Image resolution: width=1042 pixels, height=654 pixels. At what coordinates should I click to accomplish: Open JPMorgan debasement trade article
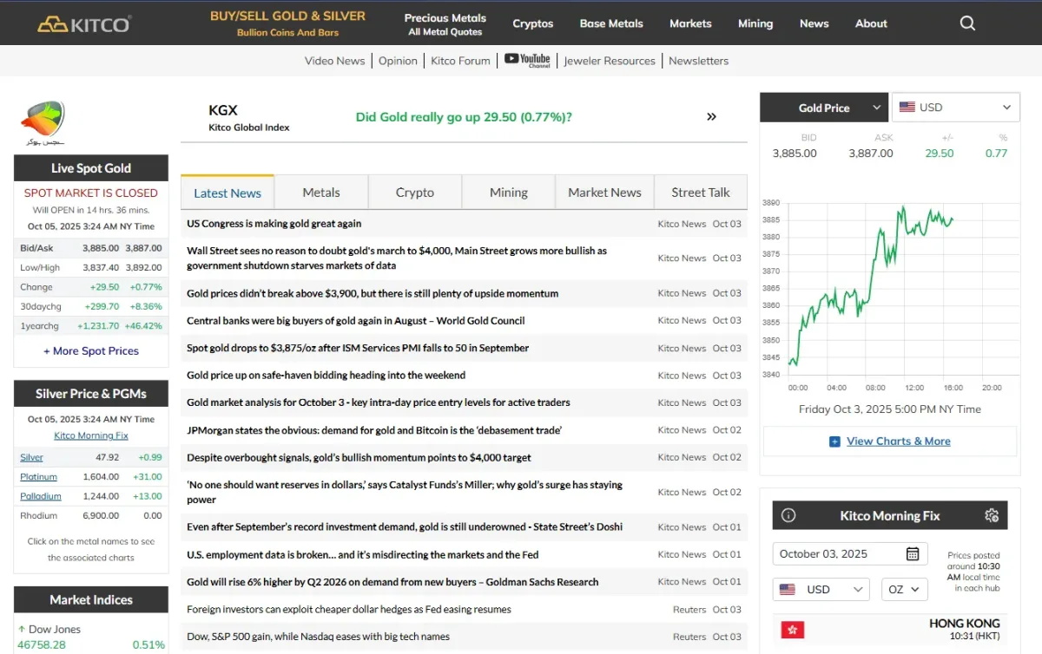point(374,430)
